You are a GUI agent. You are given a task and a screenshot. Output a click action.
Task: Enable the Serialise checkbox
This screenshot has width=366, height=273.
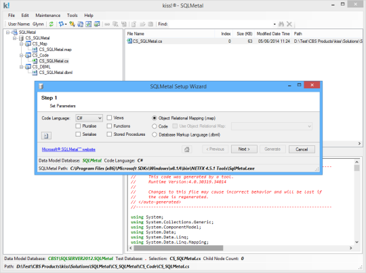78,134
